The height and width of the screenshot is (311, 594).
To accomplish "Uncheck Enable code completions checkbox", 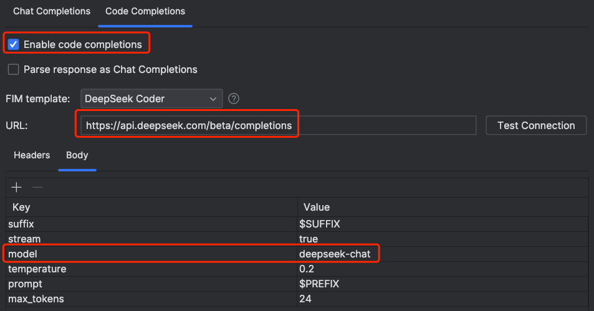I will pyautogui.click(x=13, y=44).
